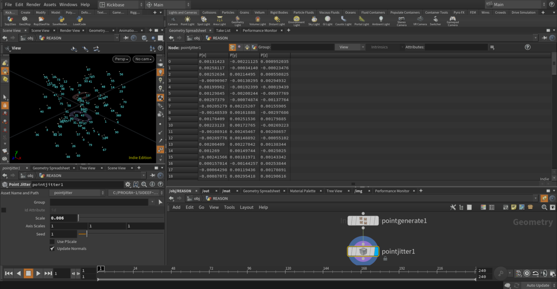
Task: Add a Geometry Light from the shelf
Action: point(237,21)
